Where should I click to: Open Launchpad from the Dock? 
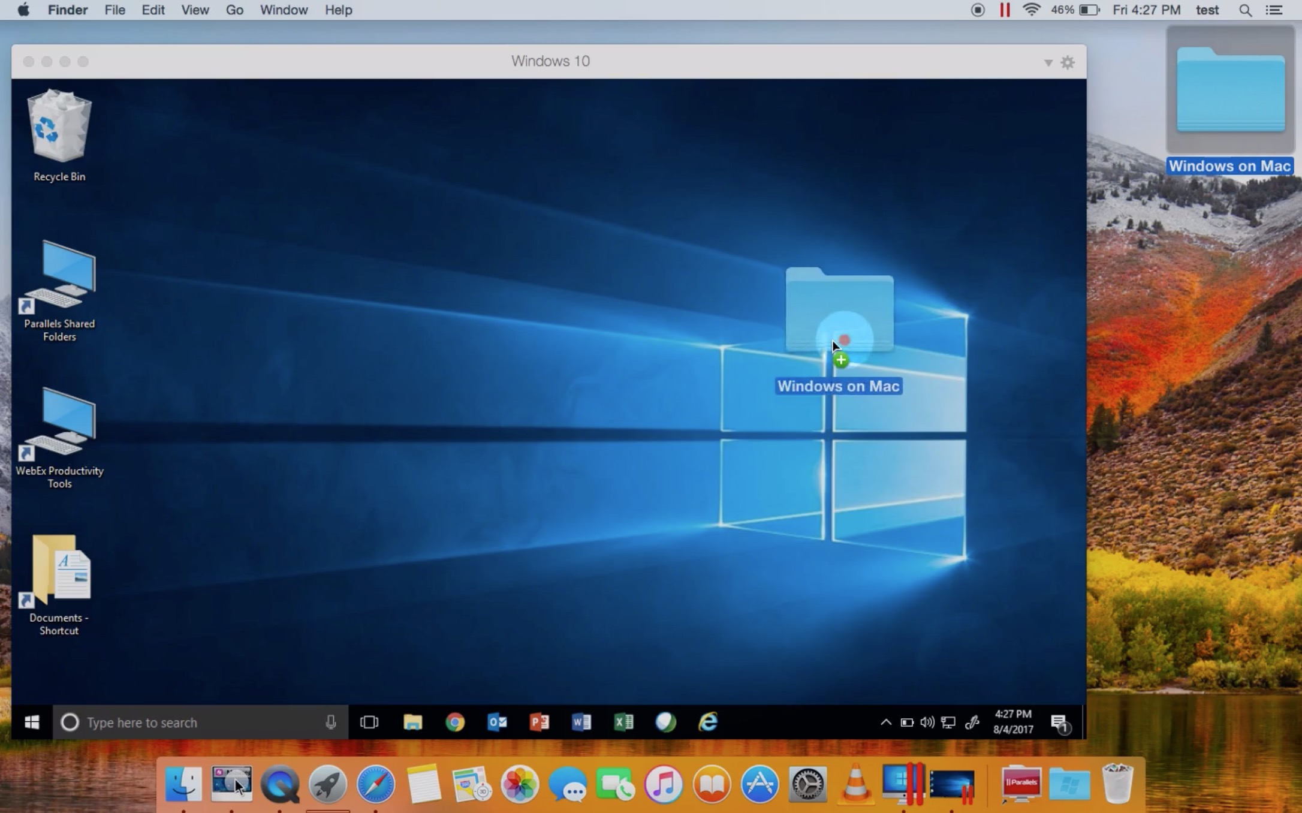[x=328, y=784]
